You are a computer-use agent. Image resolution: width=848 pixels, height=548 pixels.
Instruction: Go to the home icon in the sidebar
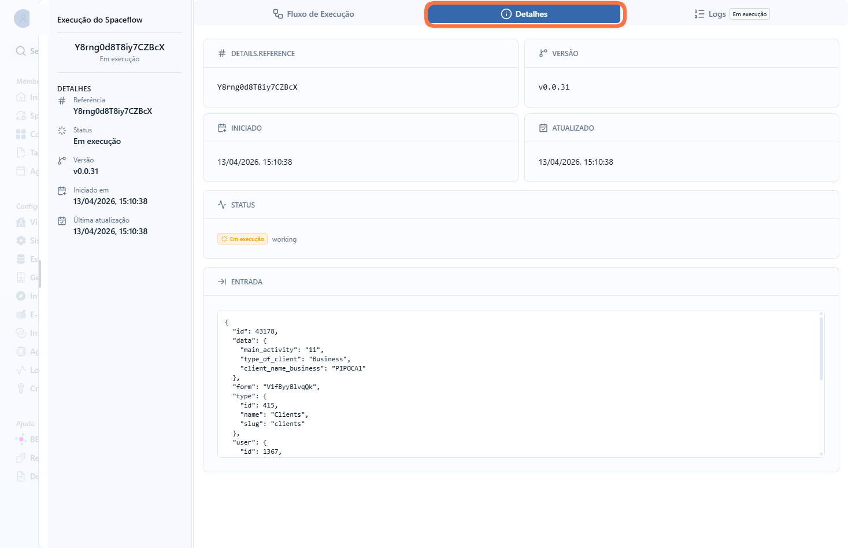coord(21,97)
